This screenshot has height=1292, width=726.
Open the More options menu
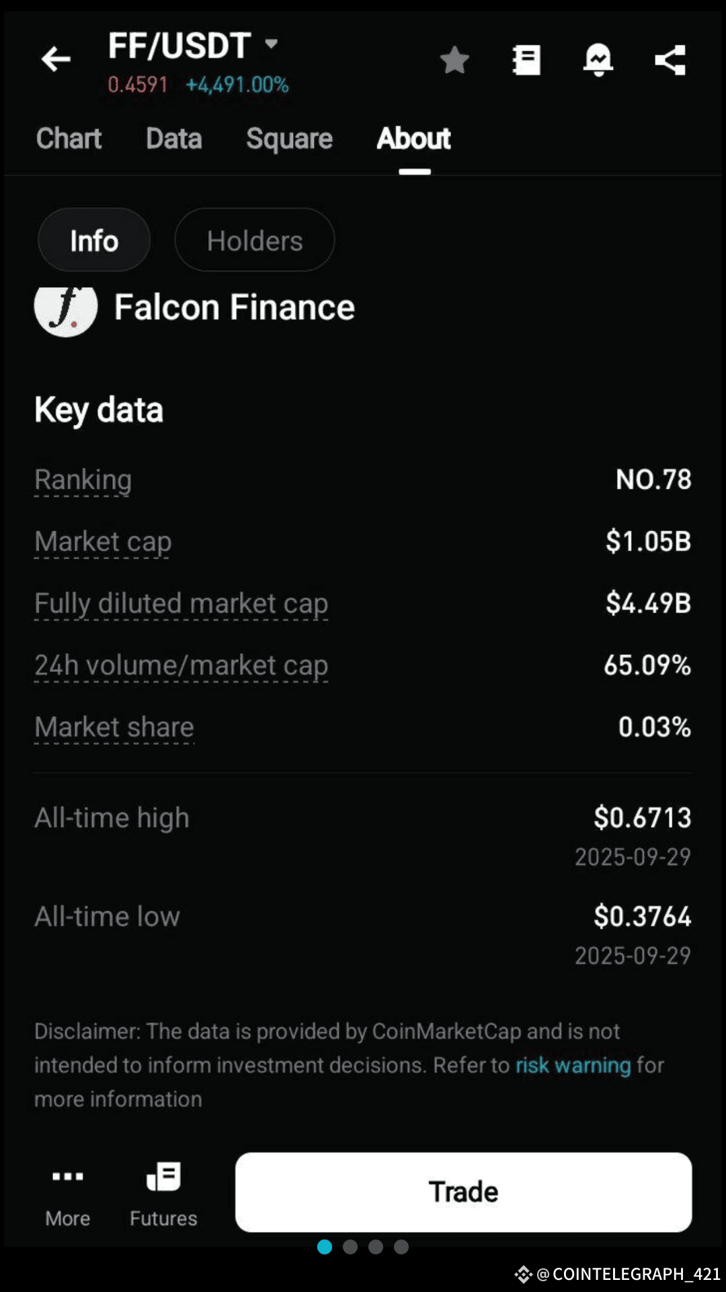coord(68,1191)
